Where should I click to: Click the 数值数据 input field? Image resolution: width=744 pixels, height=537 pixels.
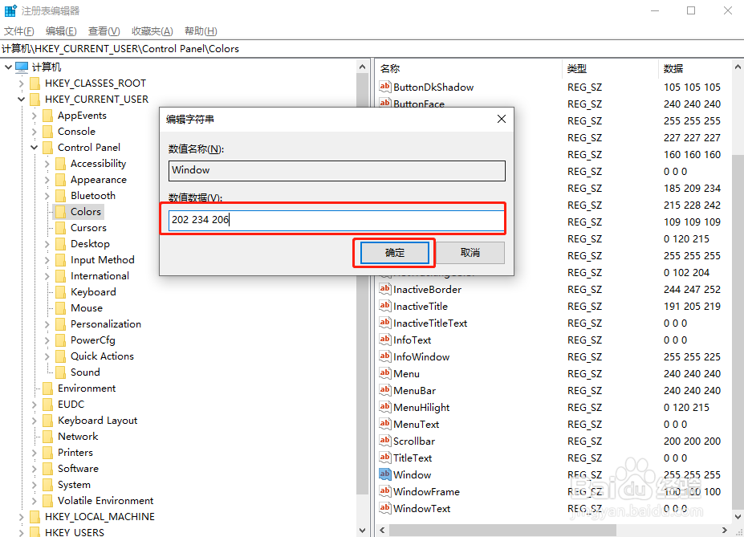(336, 220)
